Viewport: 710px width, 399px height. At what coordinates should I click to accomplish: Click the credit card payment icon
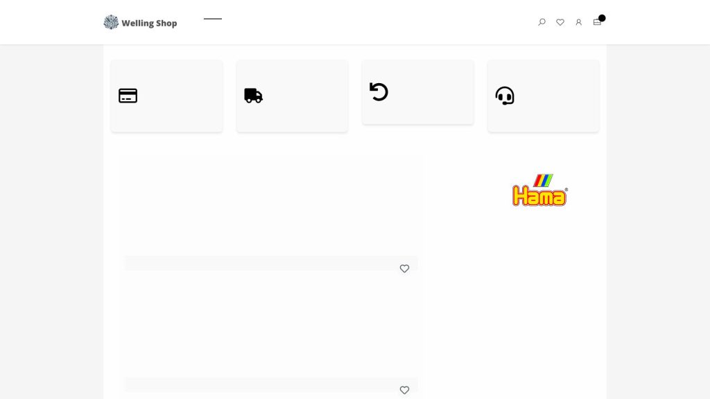click(128, 96)
